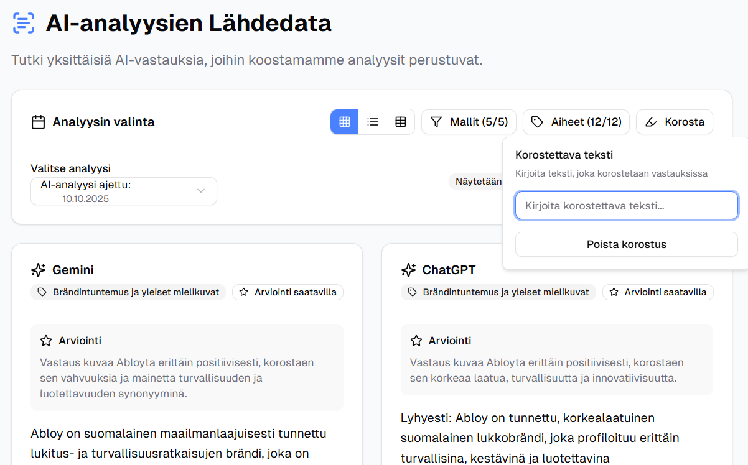Open the Aiheet (12/12) topic filter
The height and width of the screenshot is (465, 748).
(576, 122)
